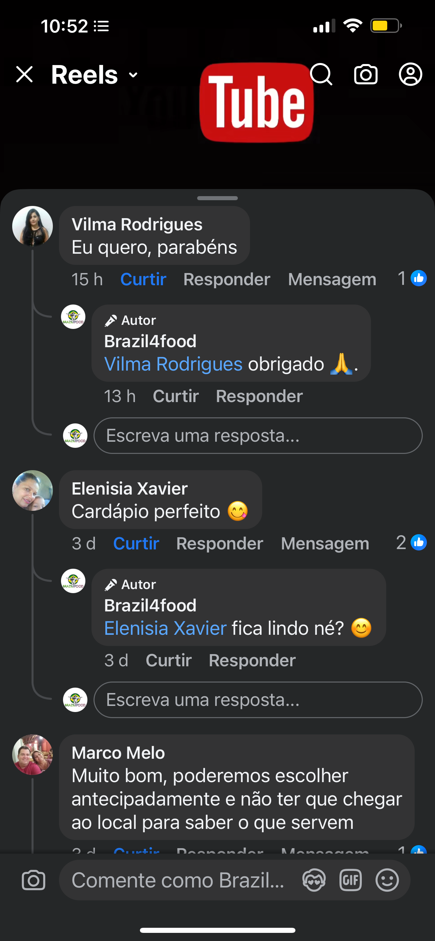The height and width of the screenshot is (941, 435).
Task: Tap the 'Comente como Brazil...' comment field
Action: [178, 880]
